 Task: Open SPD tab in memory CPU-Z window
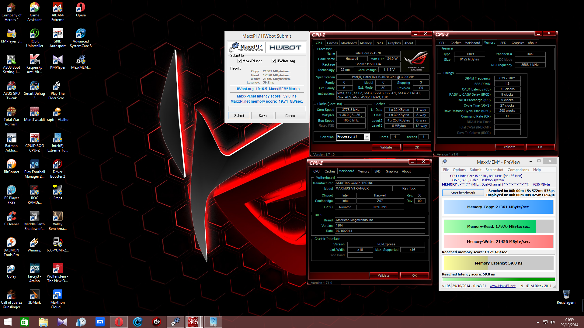click(x=503, y=43)
